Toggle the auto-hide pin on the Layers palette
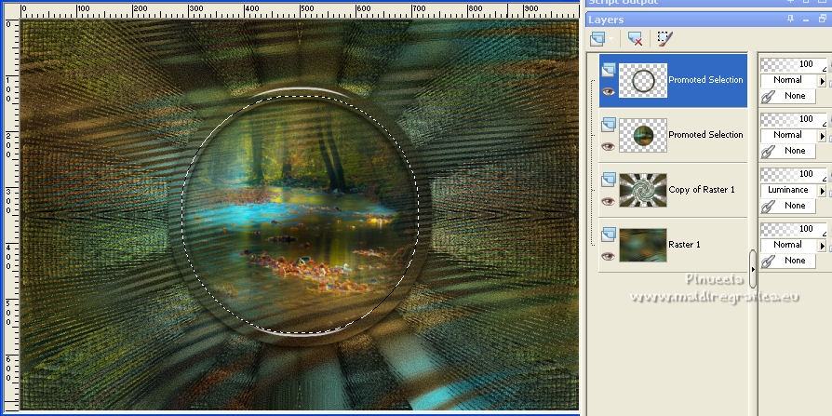 (x=791, y=20)
